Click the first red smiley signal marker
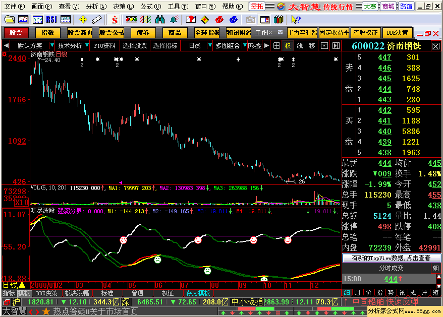Image resolution: width=443 pixels, height=317 pixels. [x=124, y=240]
